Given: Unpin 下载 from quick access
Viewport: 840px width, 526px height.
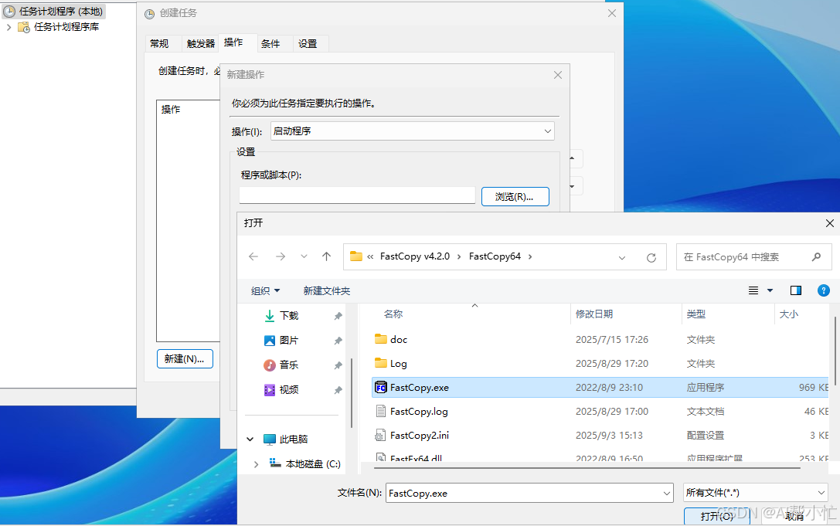Looking at the screenshot, I should coord(338,315).
